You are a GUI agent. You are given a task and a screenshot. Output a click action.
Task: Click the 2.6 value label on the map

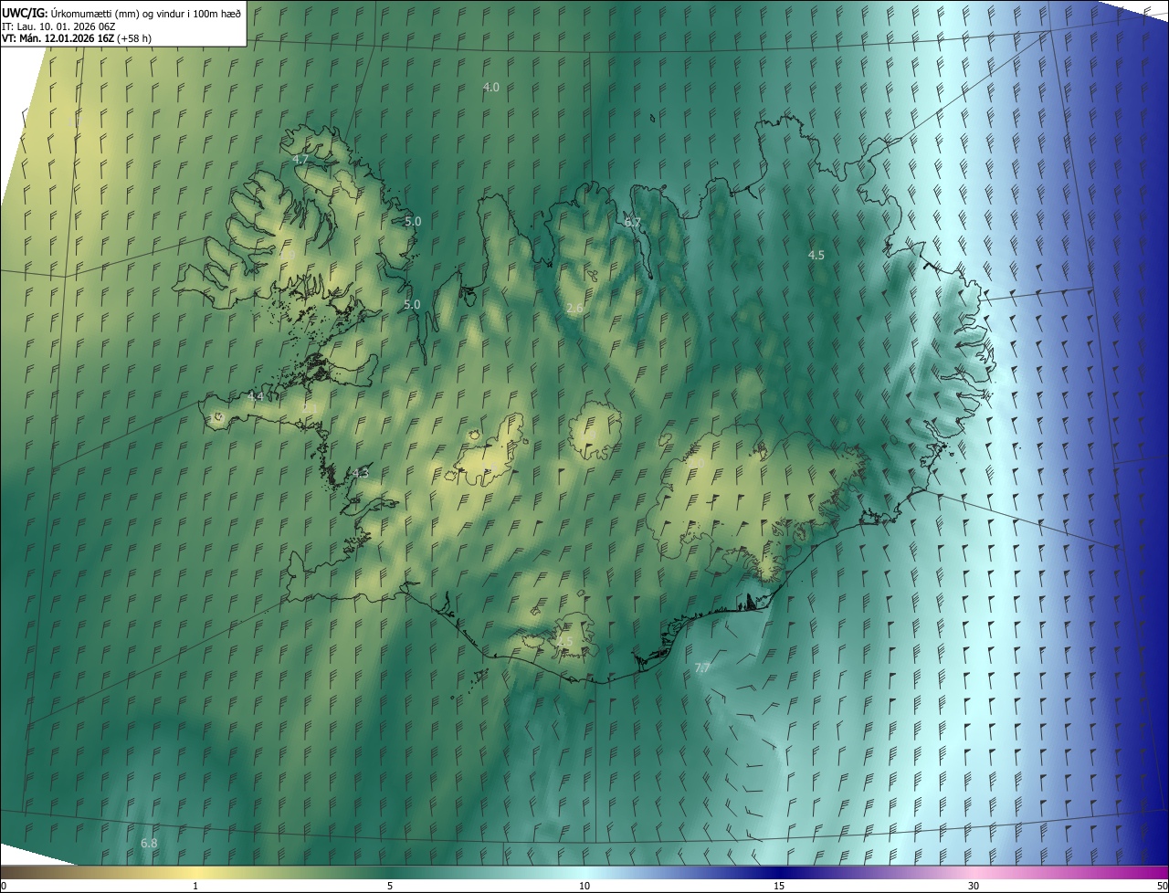pyautogui.click(x=574, y=309)
